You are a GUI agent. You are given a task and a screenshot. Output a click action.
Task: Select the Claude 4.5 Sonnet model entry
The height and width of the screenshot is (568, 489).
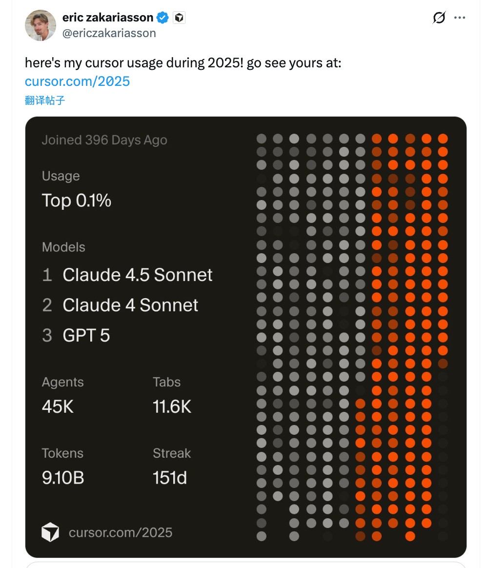pyautogui.click(x=137, y=275)
